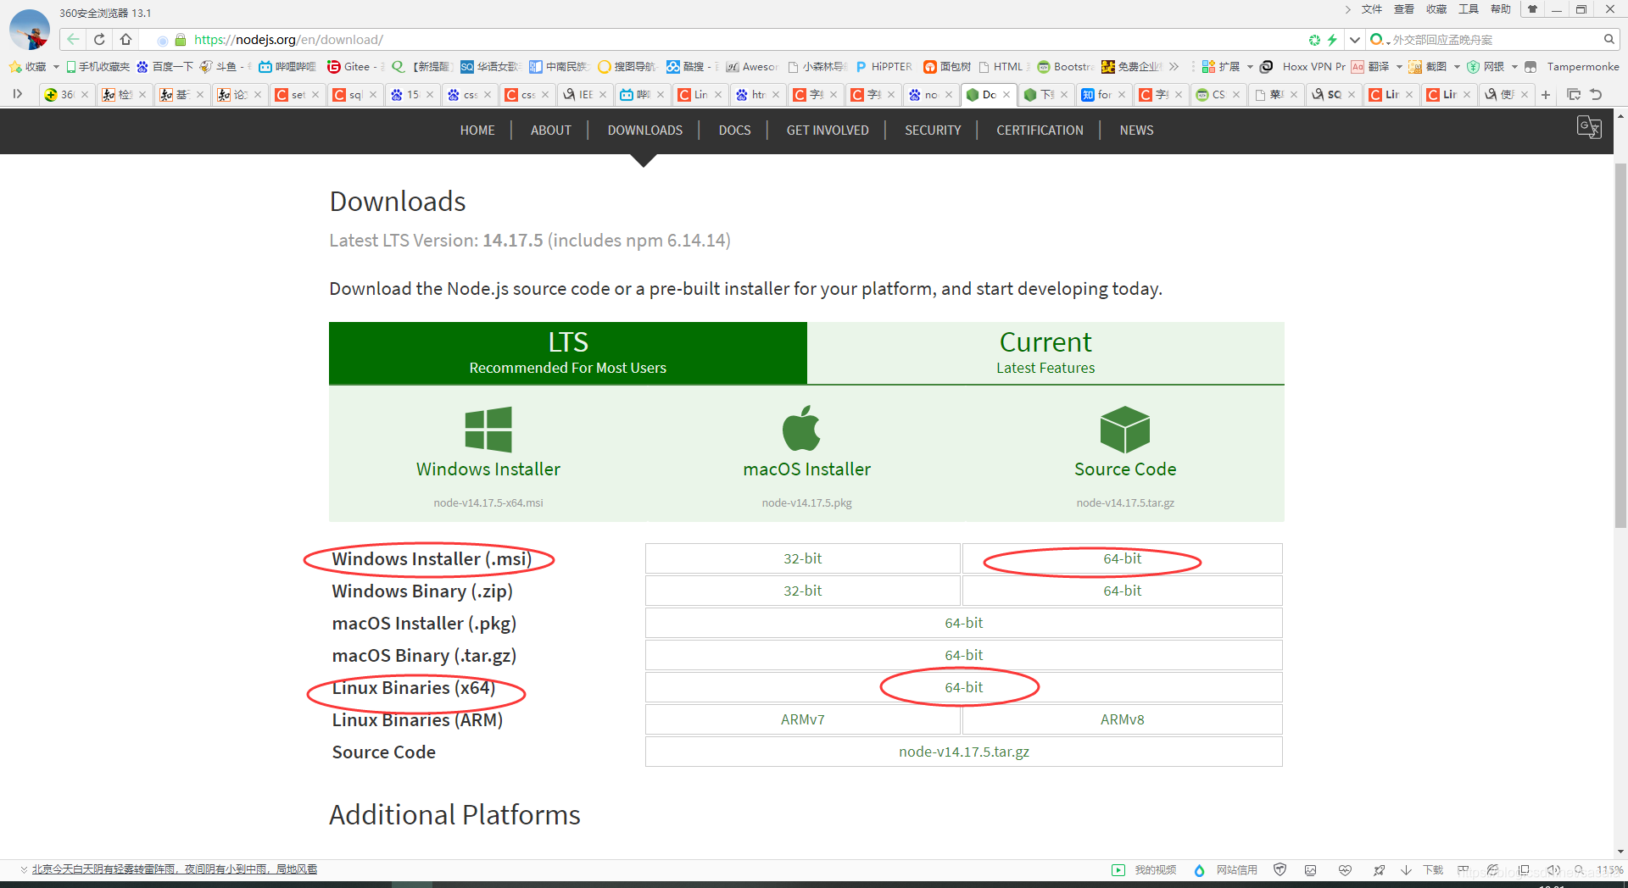The height and width of the screenshot is (888, 1628).
Task: Open the Hoxx VPN extension icon
Action: [1266, 67]
